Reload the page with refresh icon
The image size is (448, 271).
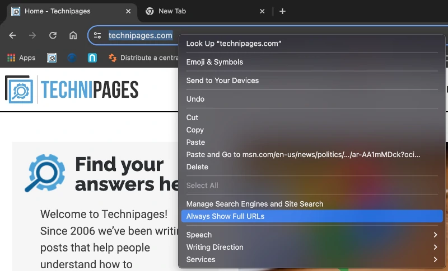(x=53, y=35)
